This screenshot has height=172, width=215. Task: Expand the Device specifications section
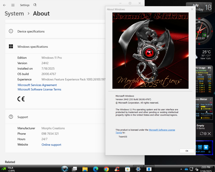pos(55,31)
